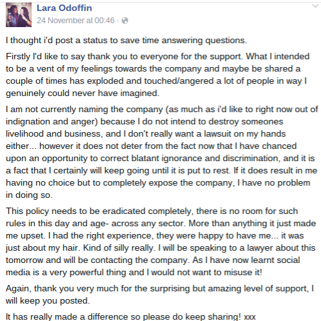Click the Public globe privacy icon
Image resolution: width=321 pixels, height=321 pixels.
click(125, 21)
